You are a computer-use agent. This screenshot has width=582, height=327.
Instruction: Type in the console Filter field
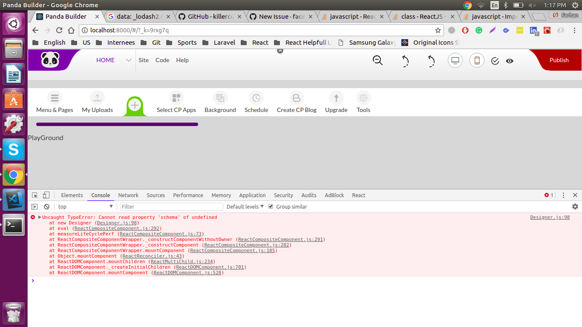tap(170, 207)
